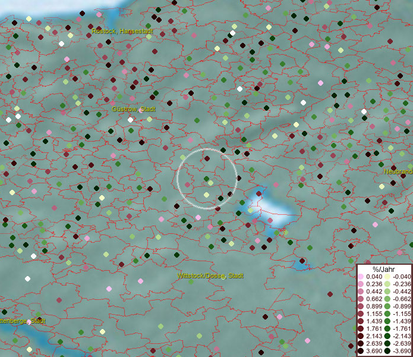Image resolution: width=413 pixels, height=357 pixels.
Task: Select the legend value -1.761
Action: (402, 328)
